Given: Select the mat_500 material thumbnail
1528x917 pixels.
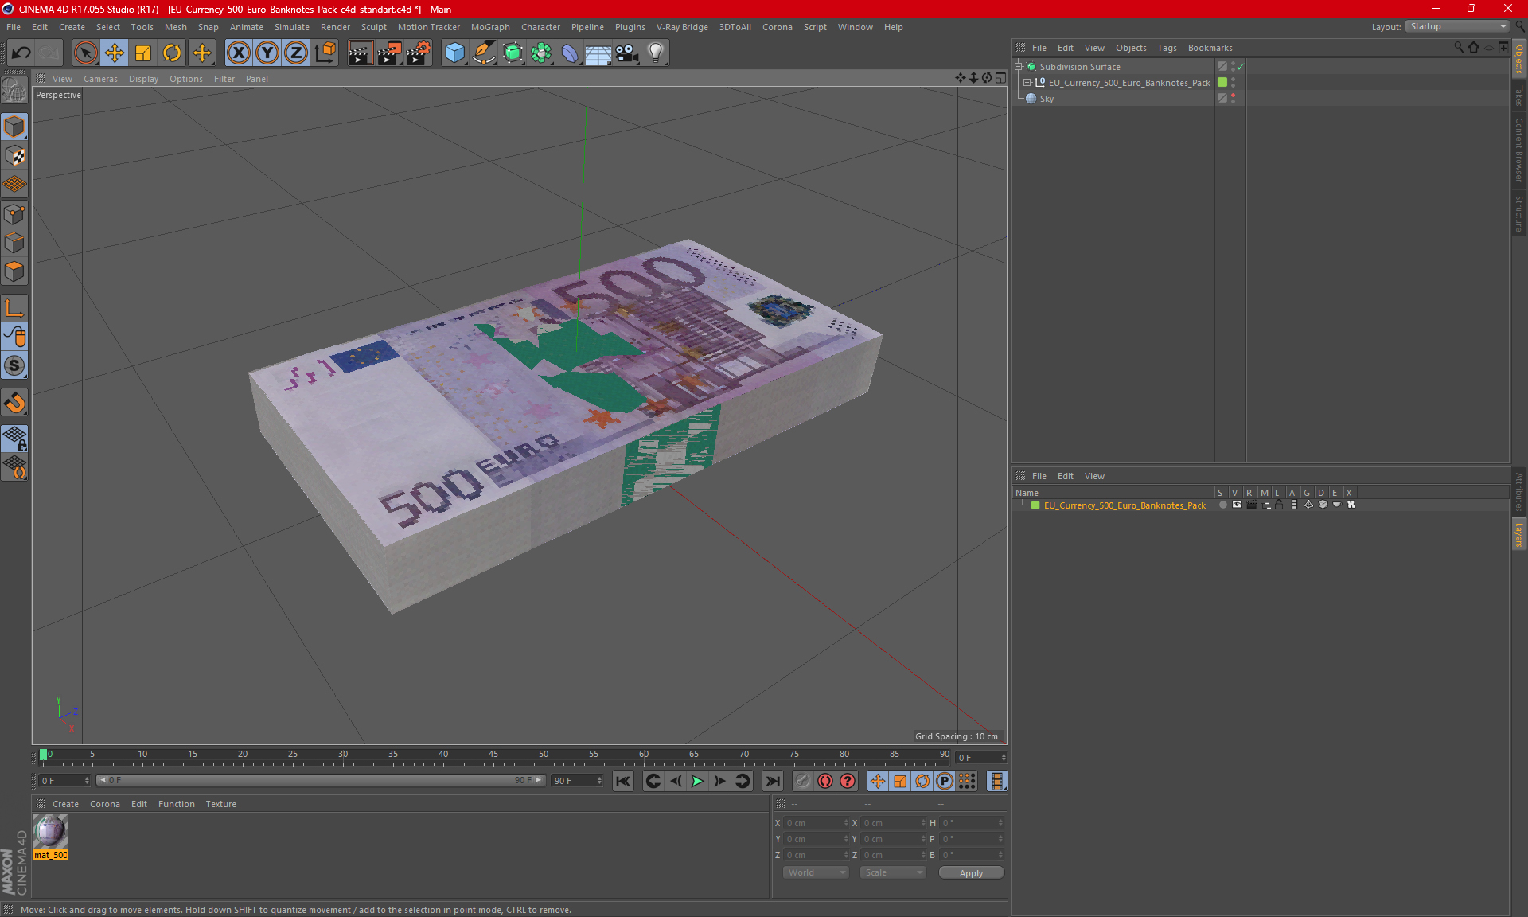Looking at the screenshot, I should coord(50,832).
